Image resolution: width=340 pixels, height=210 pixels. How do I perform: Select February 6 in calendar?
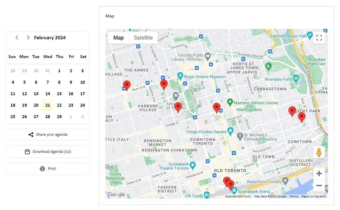pyautogui.click(x=36, y=82)
